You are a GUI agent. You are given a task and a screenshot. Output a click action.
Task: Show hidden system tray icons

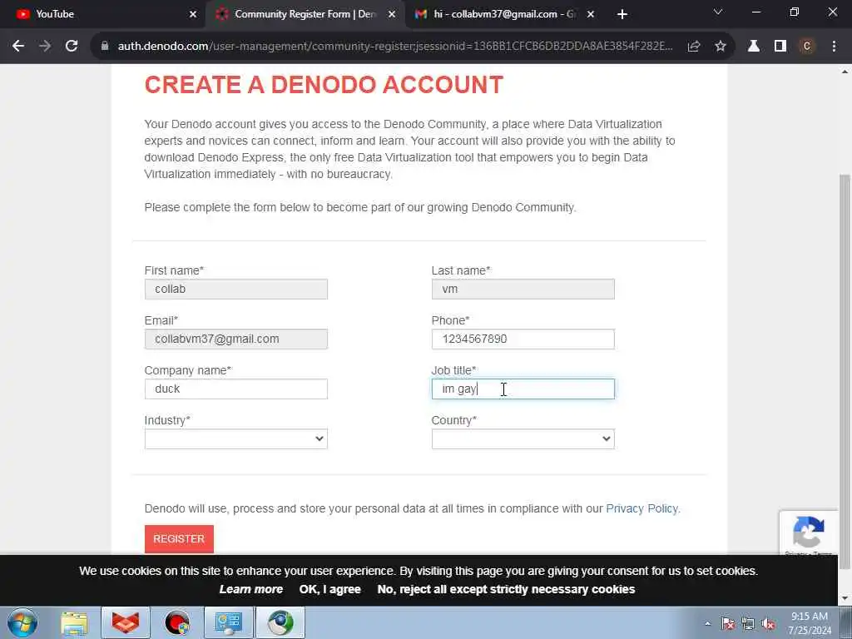point(707,624)
